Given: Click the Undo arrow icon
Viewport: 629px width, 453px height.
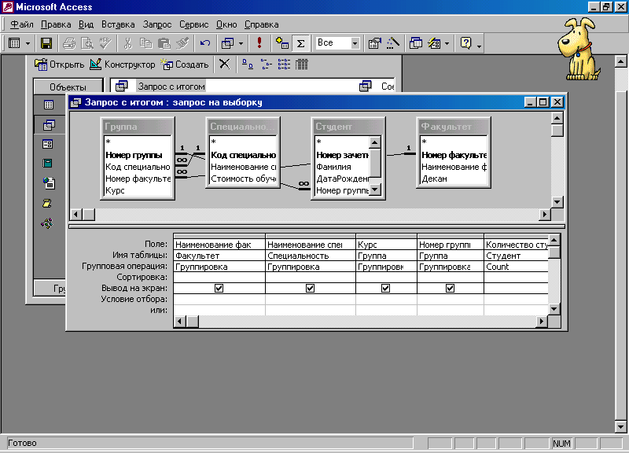Looking at the screenshot, I should tap(205, 43).
